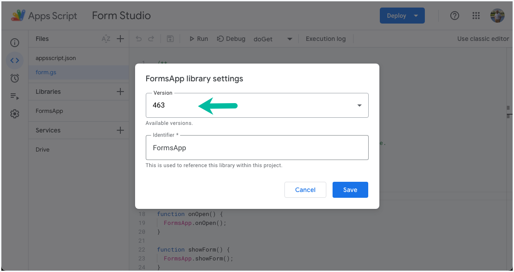Add a library with plus icon
Viewport: 514px width, 272px height.
tap(120, 92)
